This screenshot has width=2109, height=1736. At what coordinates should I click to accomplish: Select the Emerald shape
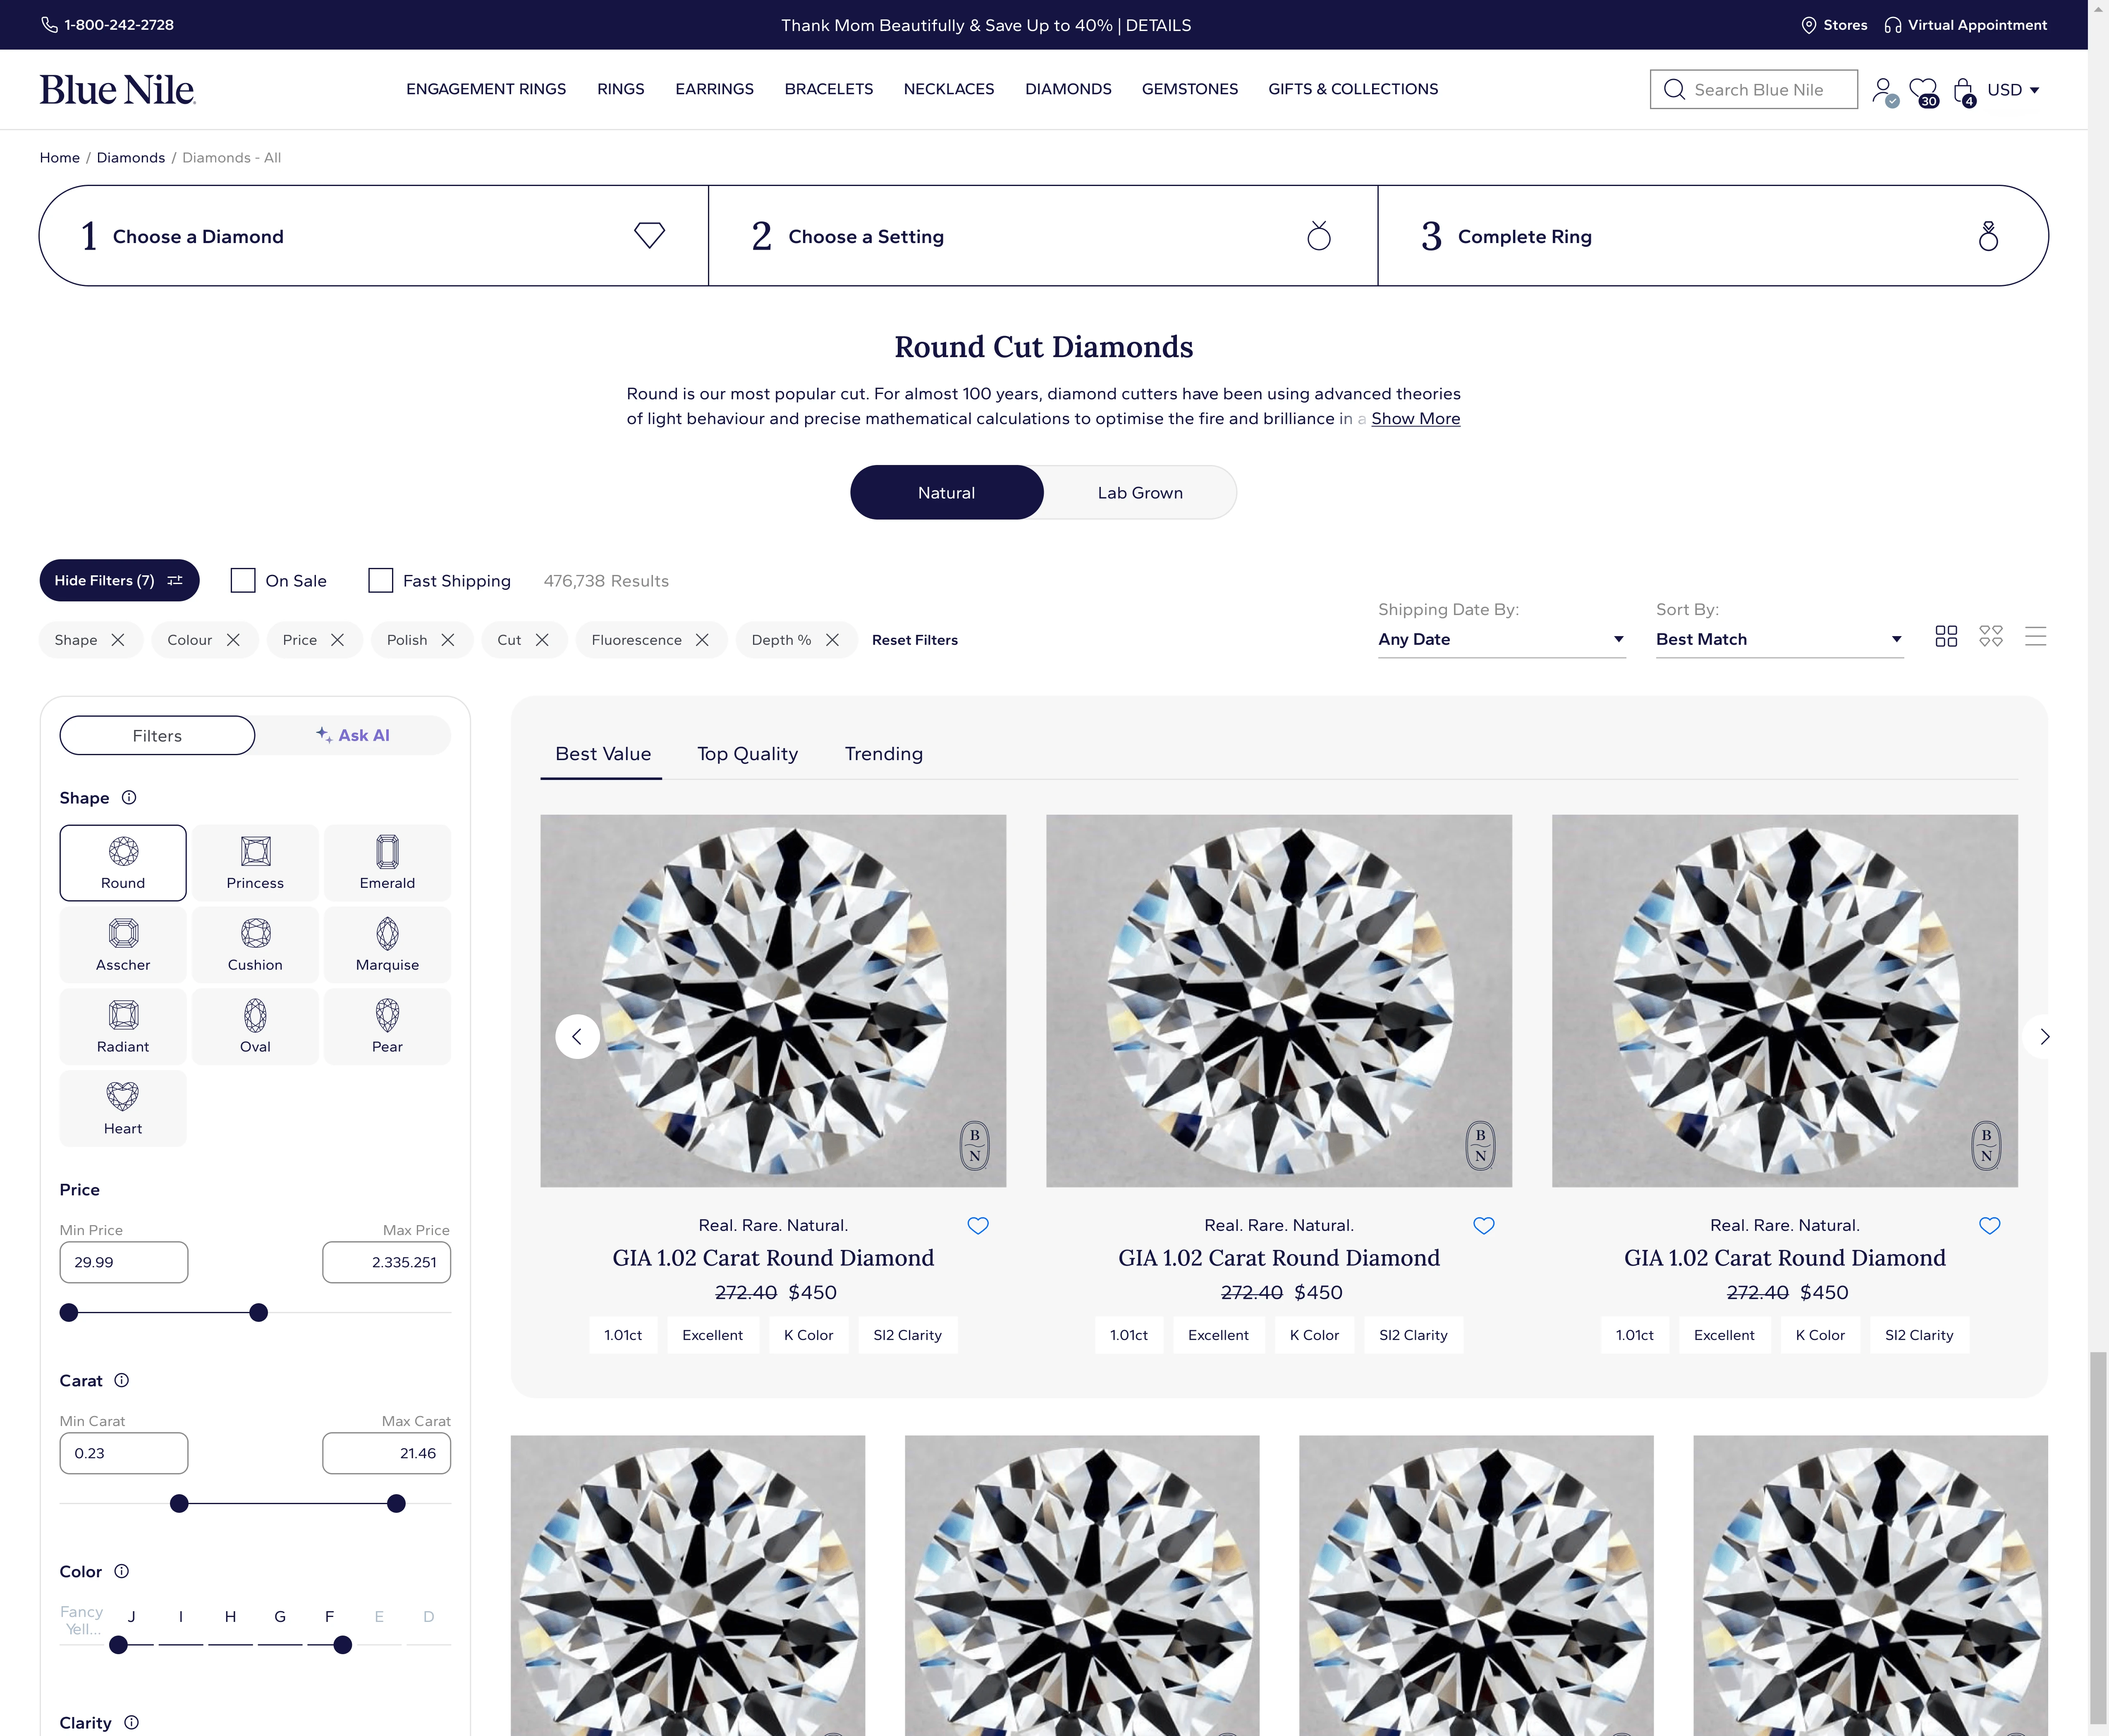click(387, 863)
